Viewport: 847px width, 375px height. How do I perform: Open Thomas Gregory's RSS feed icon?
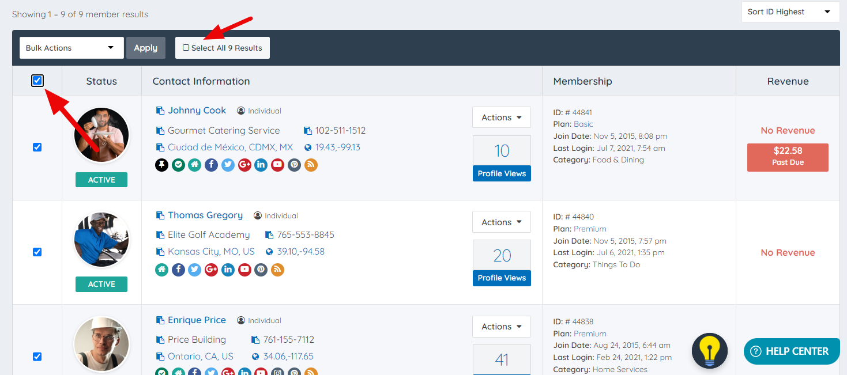(278, 270)
